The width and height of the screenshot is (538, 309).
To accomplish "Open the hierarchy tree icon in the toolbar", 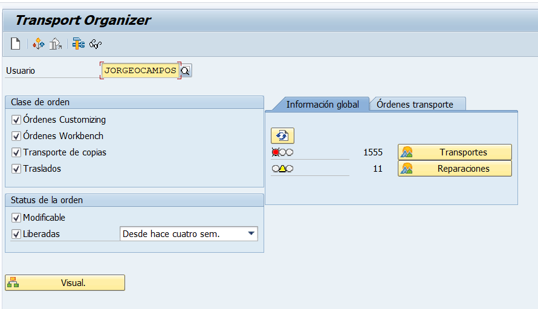I will click(x=78, y=44).
